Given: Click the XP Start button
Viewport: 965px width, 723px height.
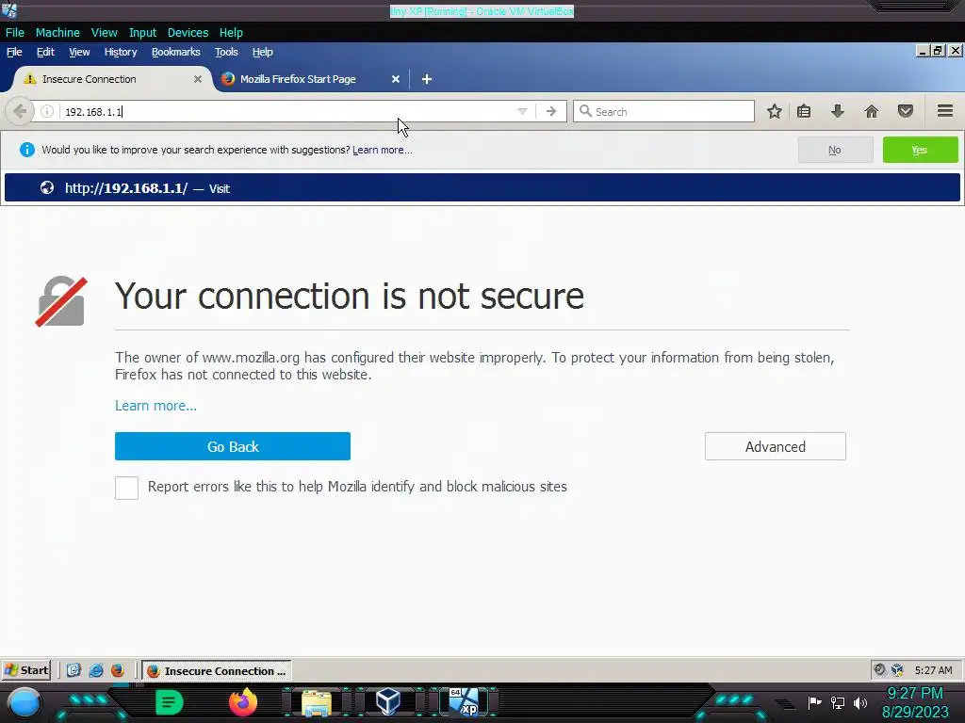Looking at the screenshot, I should [x=25, y=670].
